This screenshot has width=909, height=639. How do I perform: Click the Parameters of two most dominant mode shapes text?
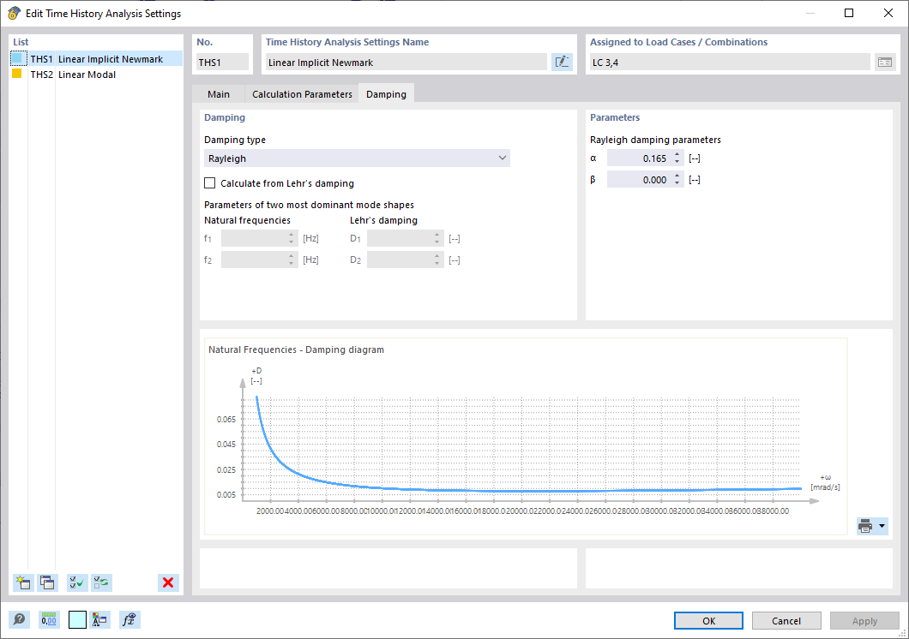point(309,205)
